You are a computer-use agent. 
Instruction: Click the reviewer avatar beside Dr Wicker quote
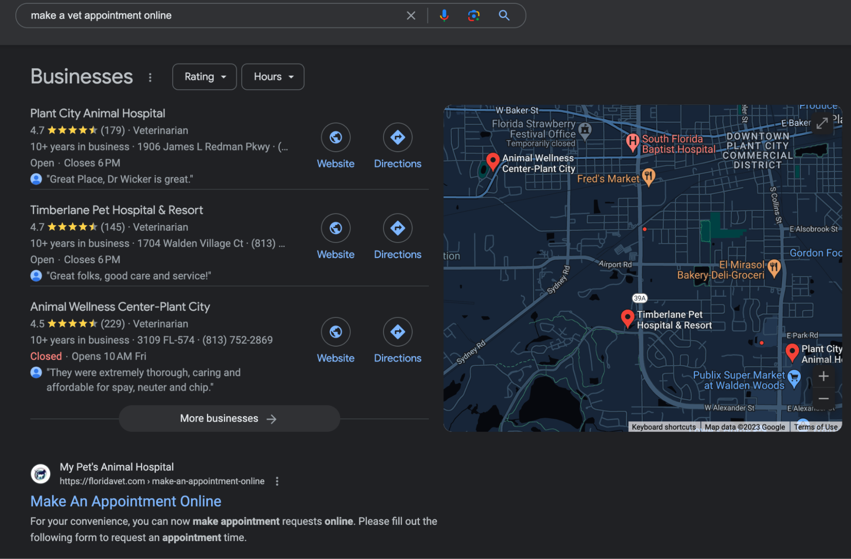pyautogui.click(x=36, y=179)
